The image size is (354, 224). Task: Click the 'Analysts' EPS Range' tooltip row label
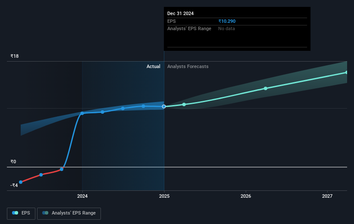coord(189,29)
